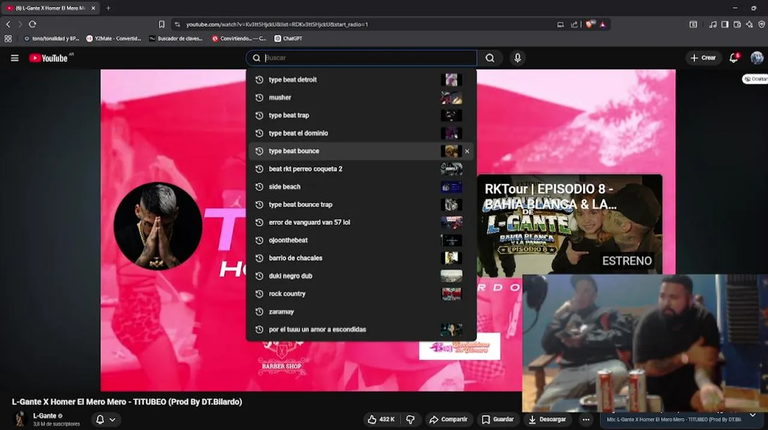Choose 'barrio de chacales' from history
Viewport: 768px width, 430px height.
click(361, 258)
